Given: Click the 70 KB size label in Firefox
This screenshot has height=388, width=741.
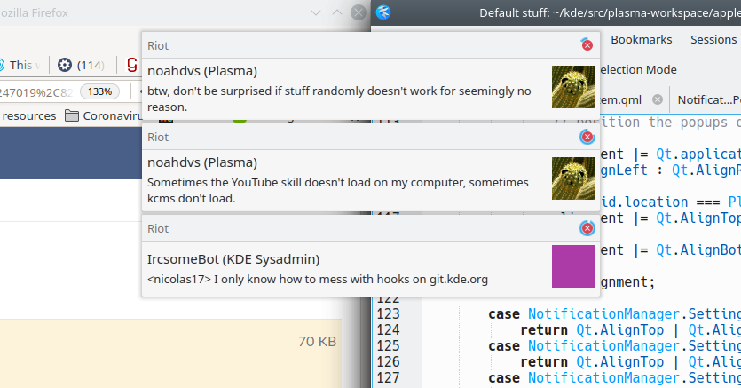Looking at the screenshot, I should pyautogui.click(x=317, y=341).
